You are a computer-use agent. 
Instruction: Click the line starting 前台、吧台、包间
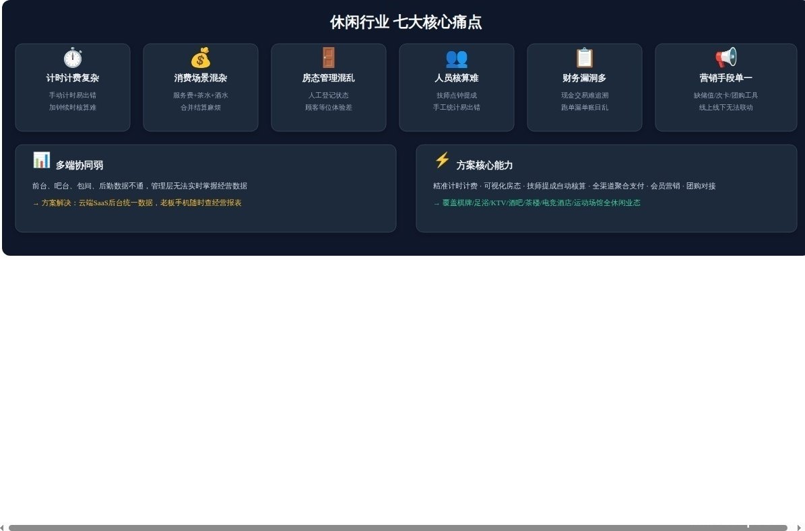(139, 186)
